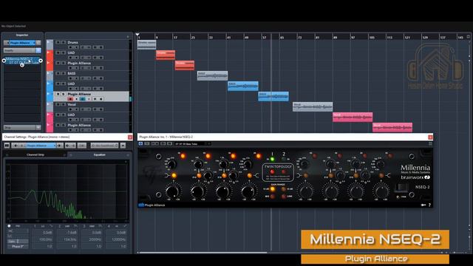This screenshot has height=266, width=473.
Task: Select grey BASS clip on timeline
Action: point(212,75)
